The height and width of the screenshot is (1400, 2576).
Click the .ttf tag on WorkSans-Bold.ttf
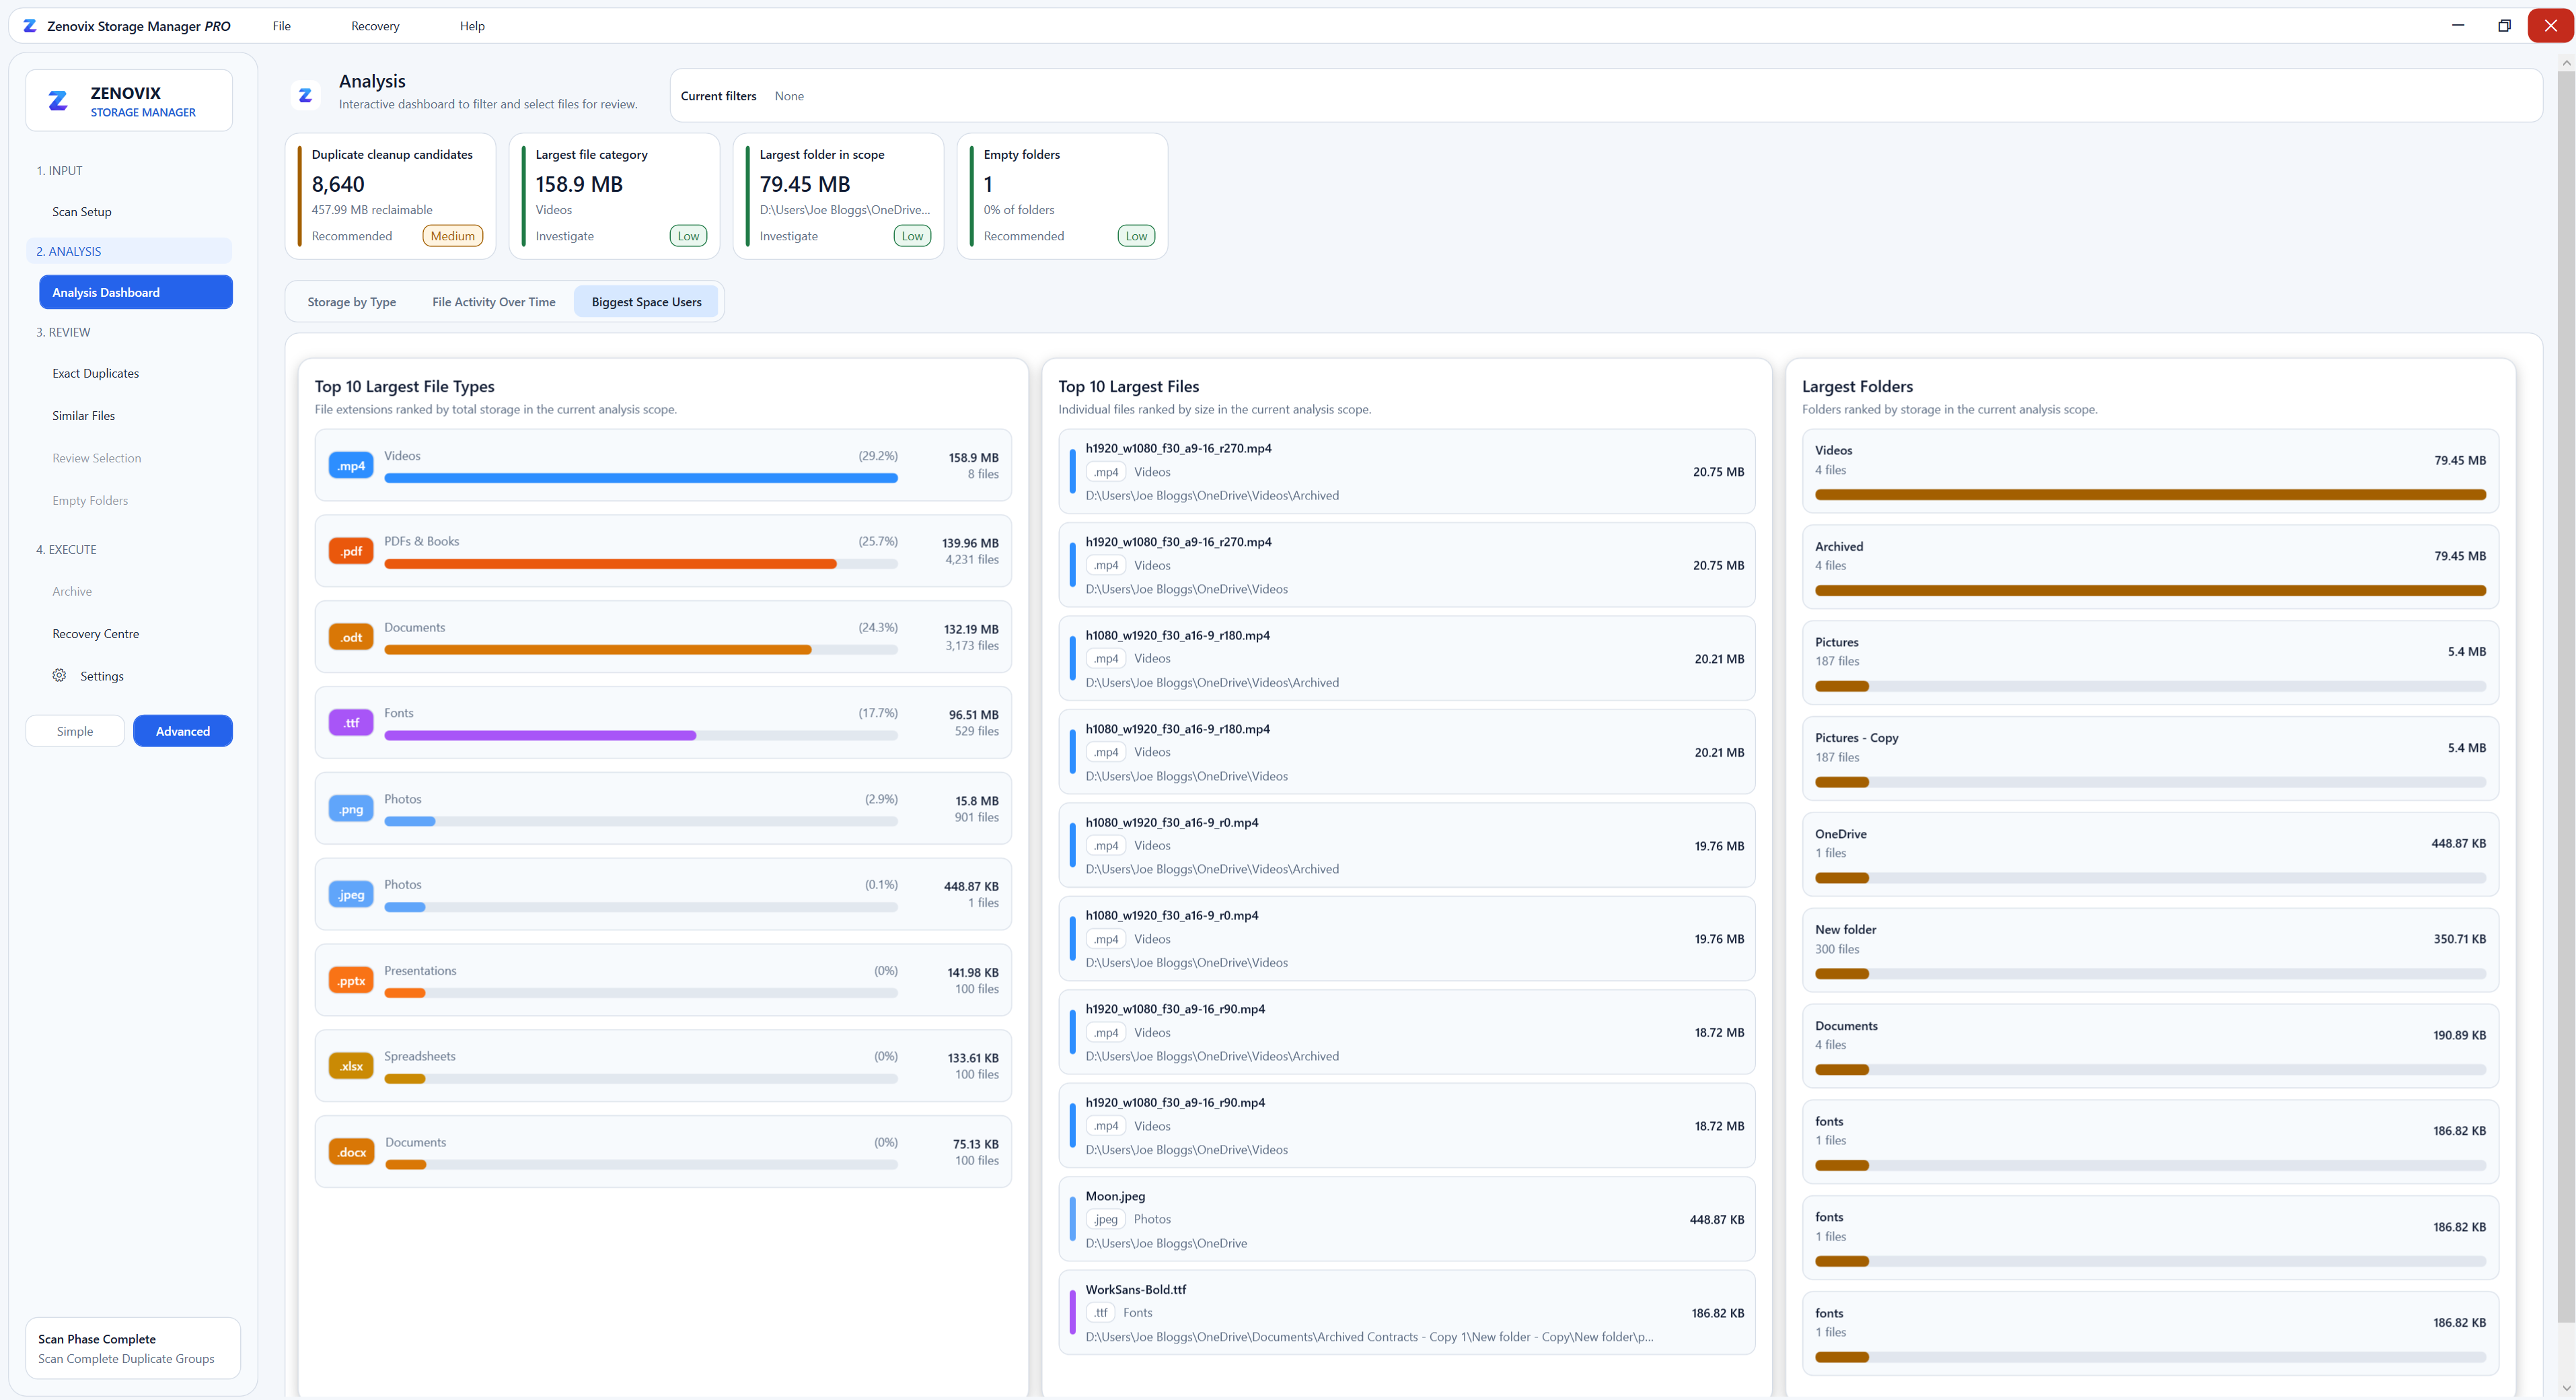1100,1312
